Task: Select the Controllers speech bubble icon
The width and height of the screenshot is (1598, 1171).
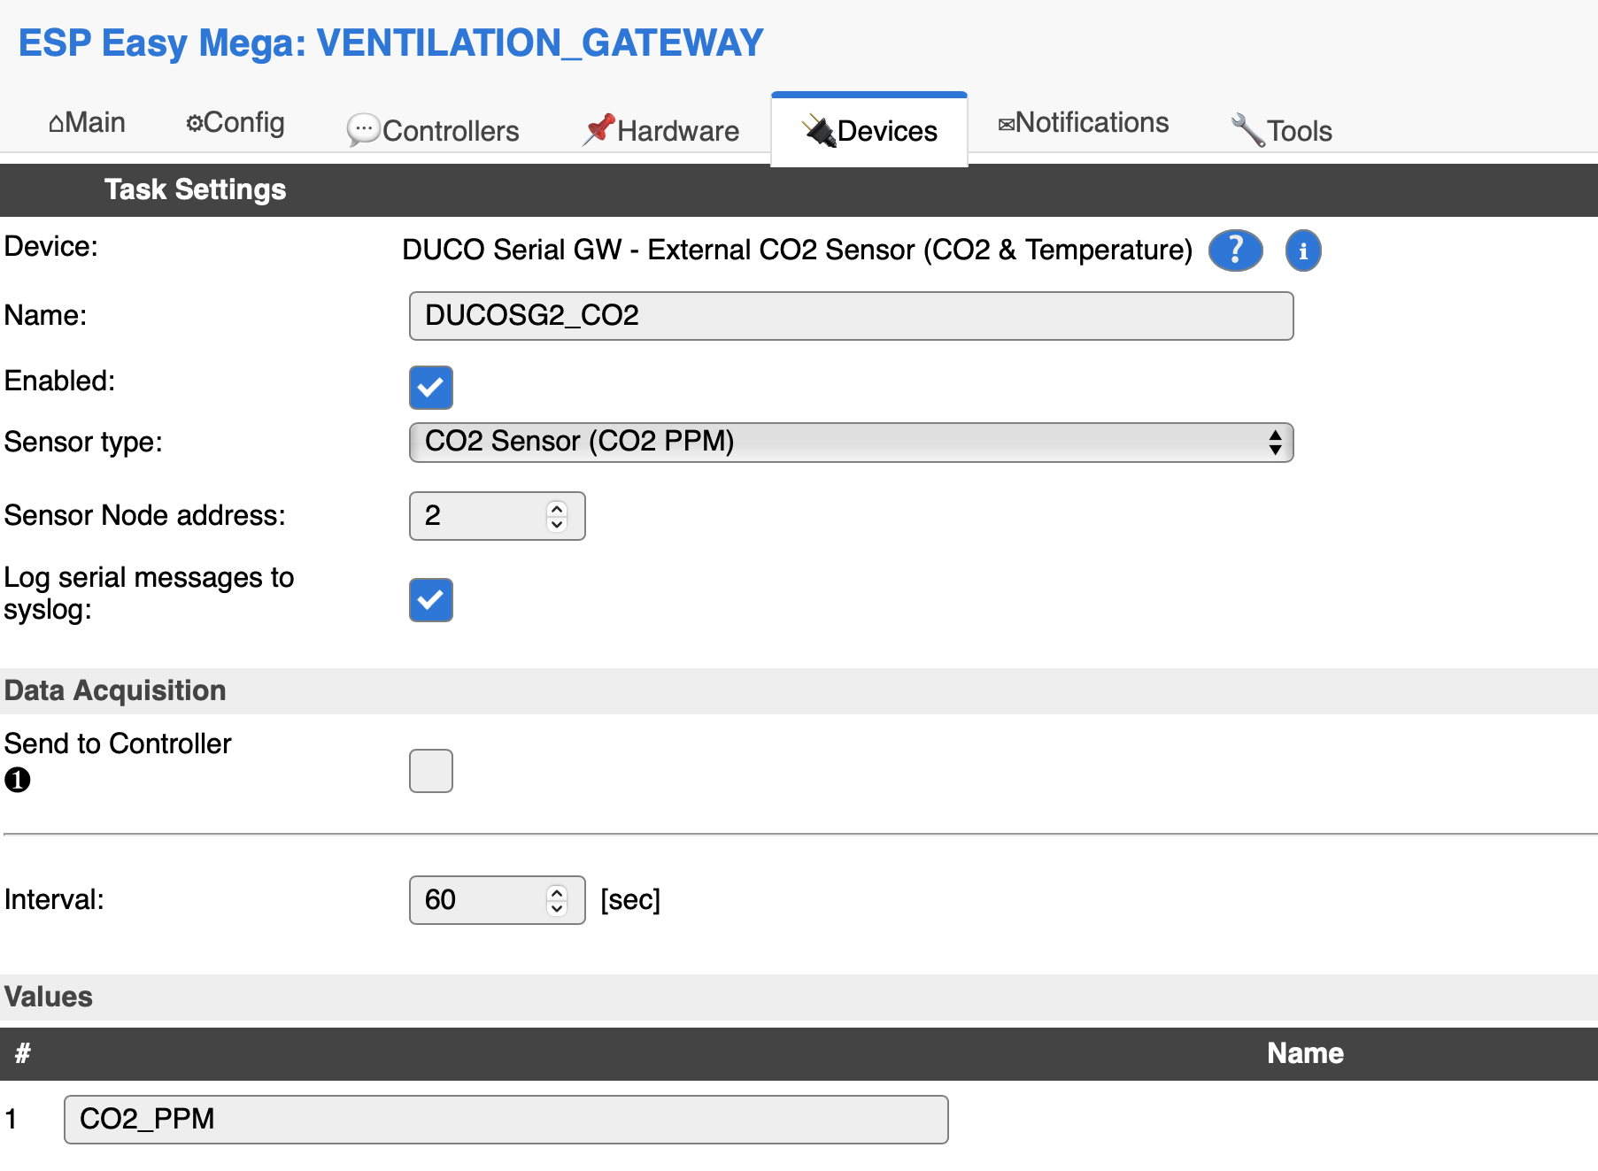Action: [x=362, y=130]
